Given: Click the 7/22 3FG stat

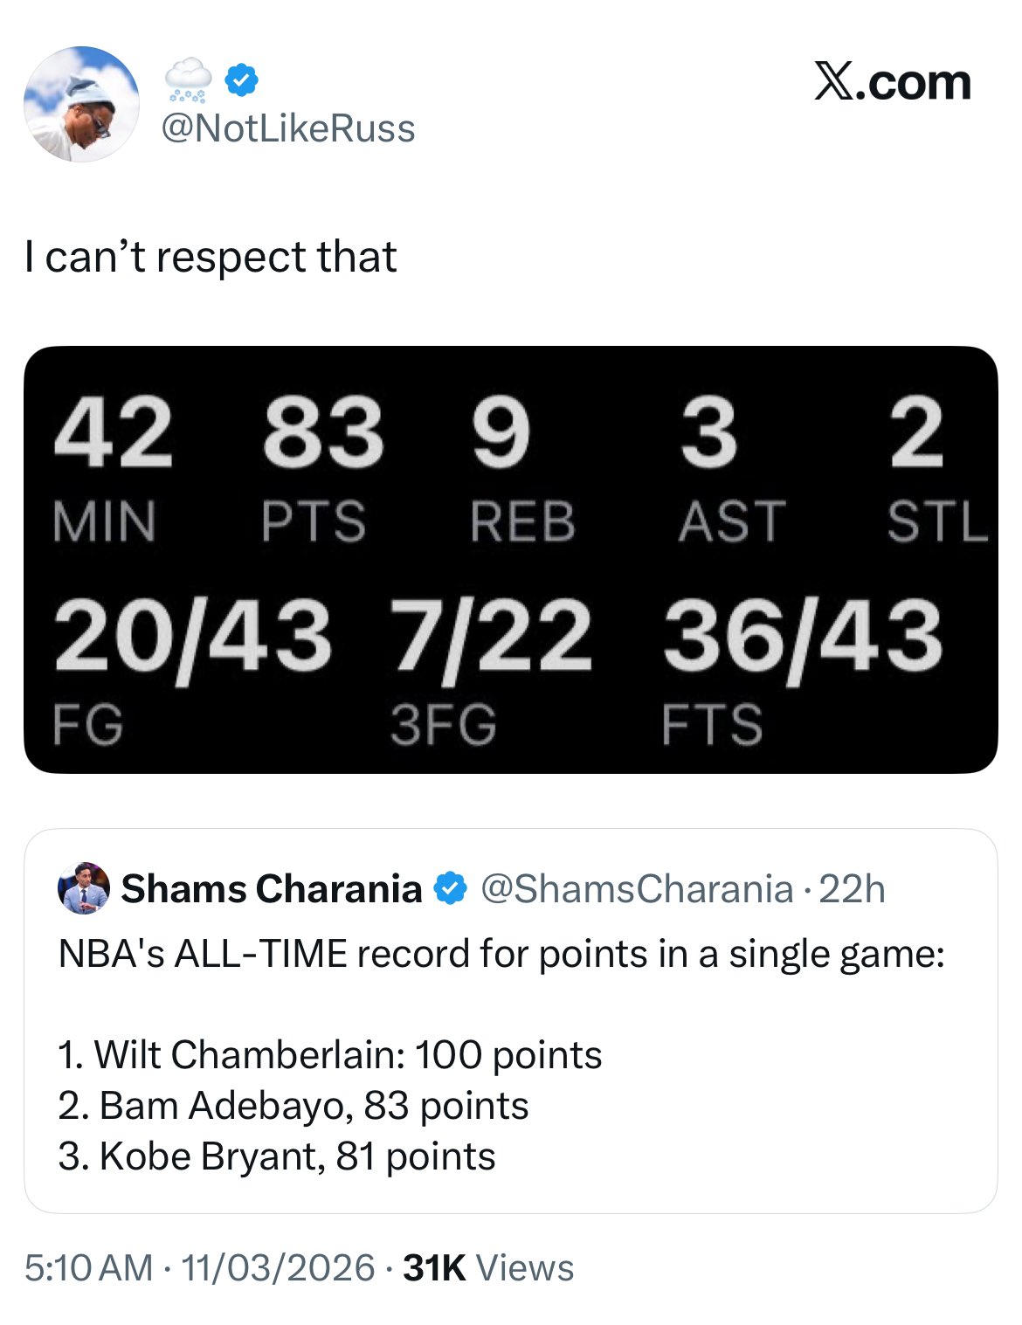Looking at the screenshot, I should pyautogui.click(x=489, y=671).
